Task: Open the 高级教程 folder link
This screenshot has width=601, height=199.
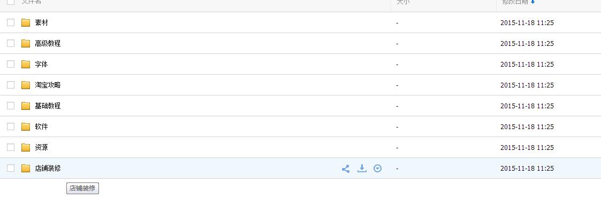Action: click(48, 44)
